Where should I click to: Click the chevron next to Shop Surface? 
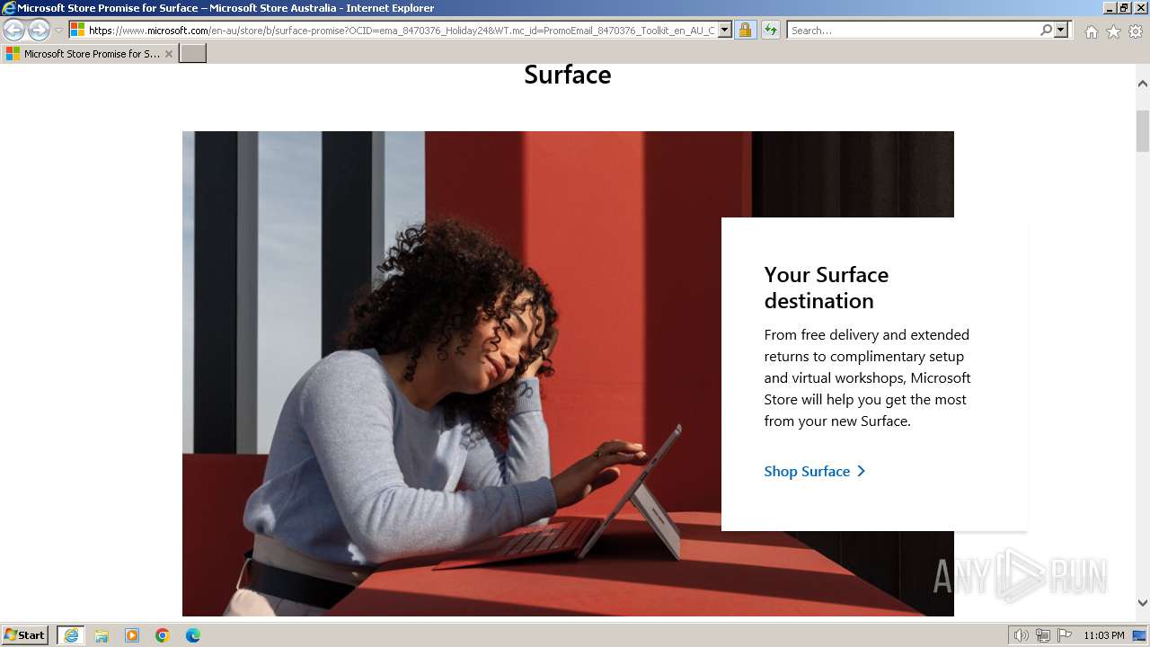pyautogui.click(x=862, y=471)
